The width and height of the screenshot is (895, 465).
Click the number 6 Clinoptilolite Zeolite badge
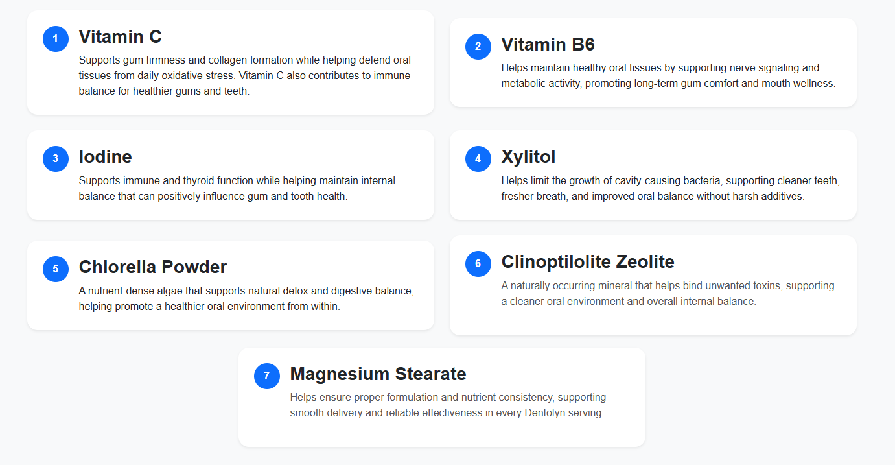478,264
